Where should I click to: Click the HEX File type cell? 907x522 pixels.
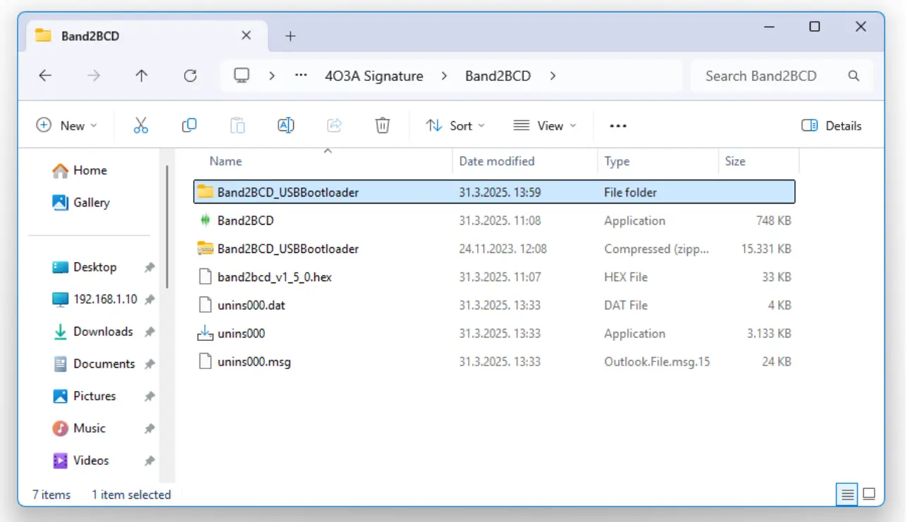[x=626, y=277]
